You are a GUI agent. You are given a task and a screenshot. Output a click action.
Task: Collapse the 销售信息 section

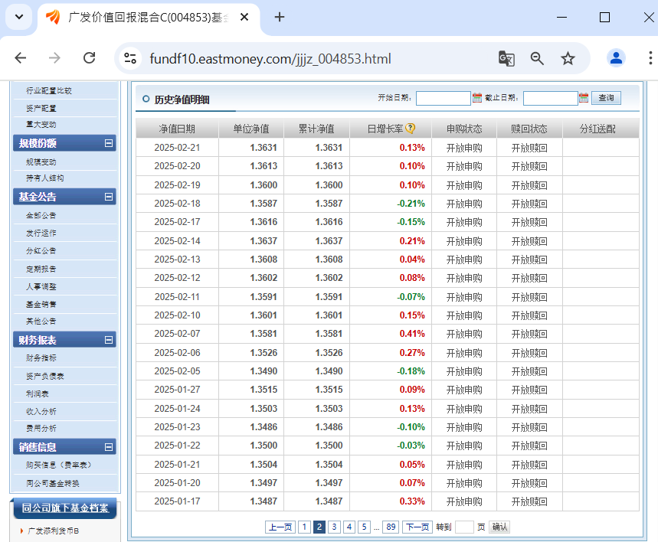(109, 447)
